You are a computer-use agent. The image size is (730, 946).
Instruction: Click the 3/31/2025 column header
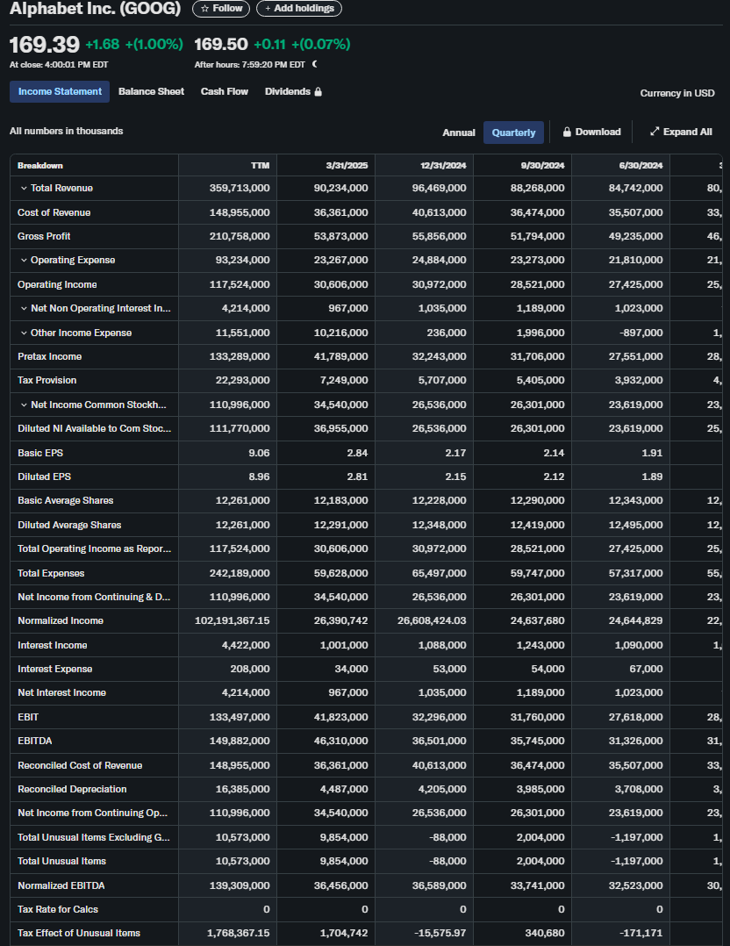347,165
